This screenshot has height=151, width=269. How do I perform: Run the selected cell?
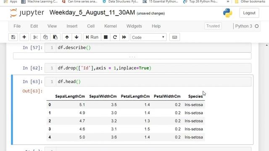(92, 37)
